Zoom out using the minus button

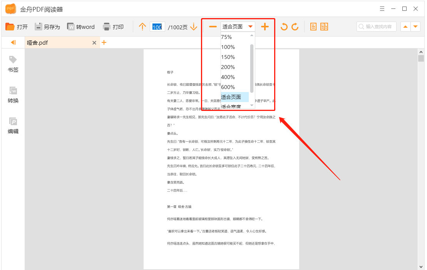(213, 27)
